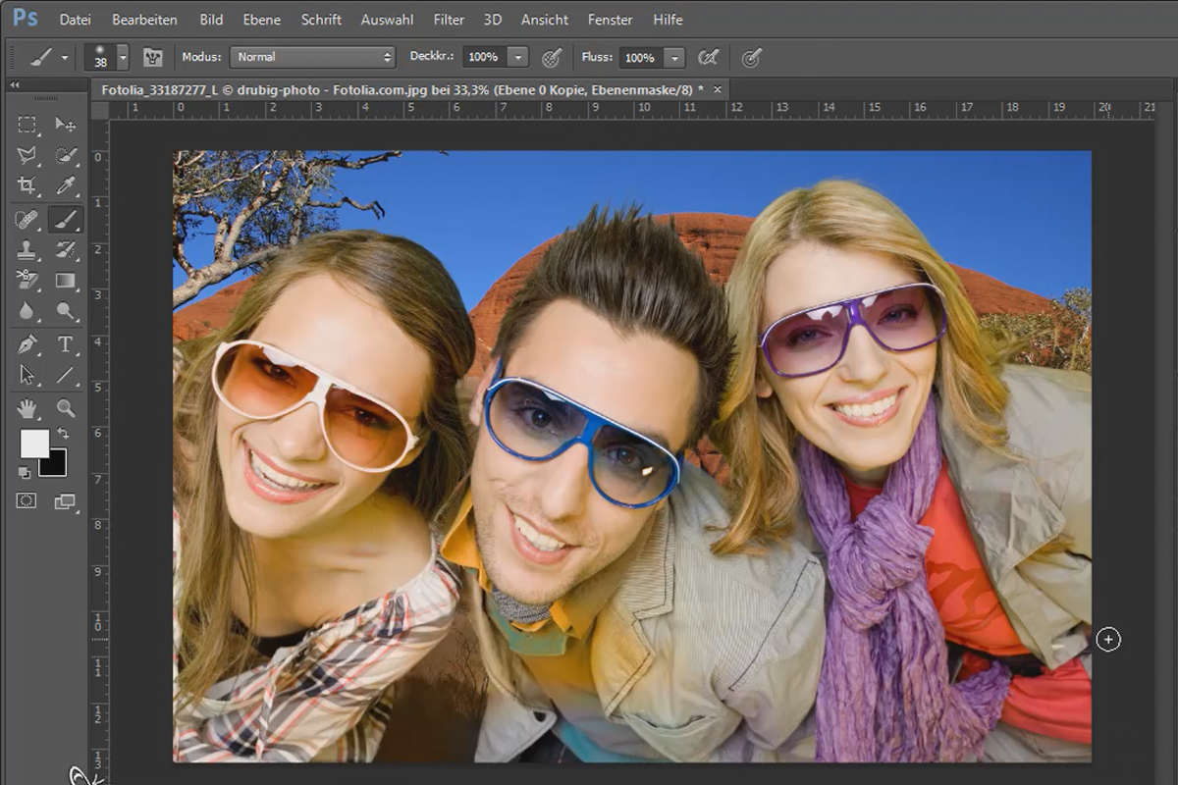Select the Zoom tool
The width and height of the screenshot is (1178, 785).
pos(66,407)
